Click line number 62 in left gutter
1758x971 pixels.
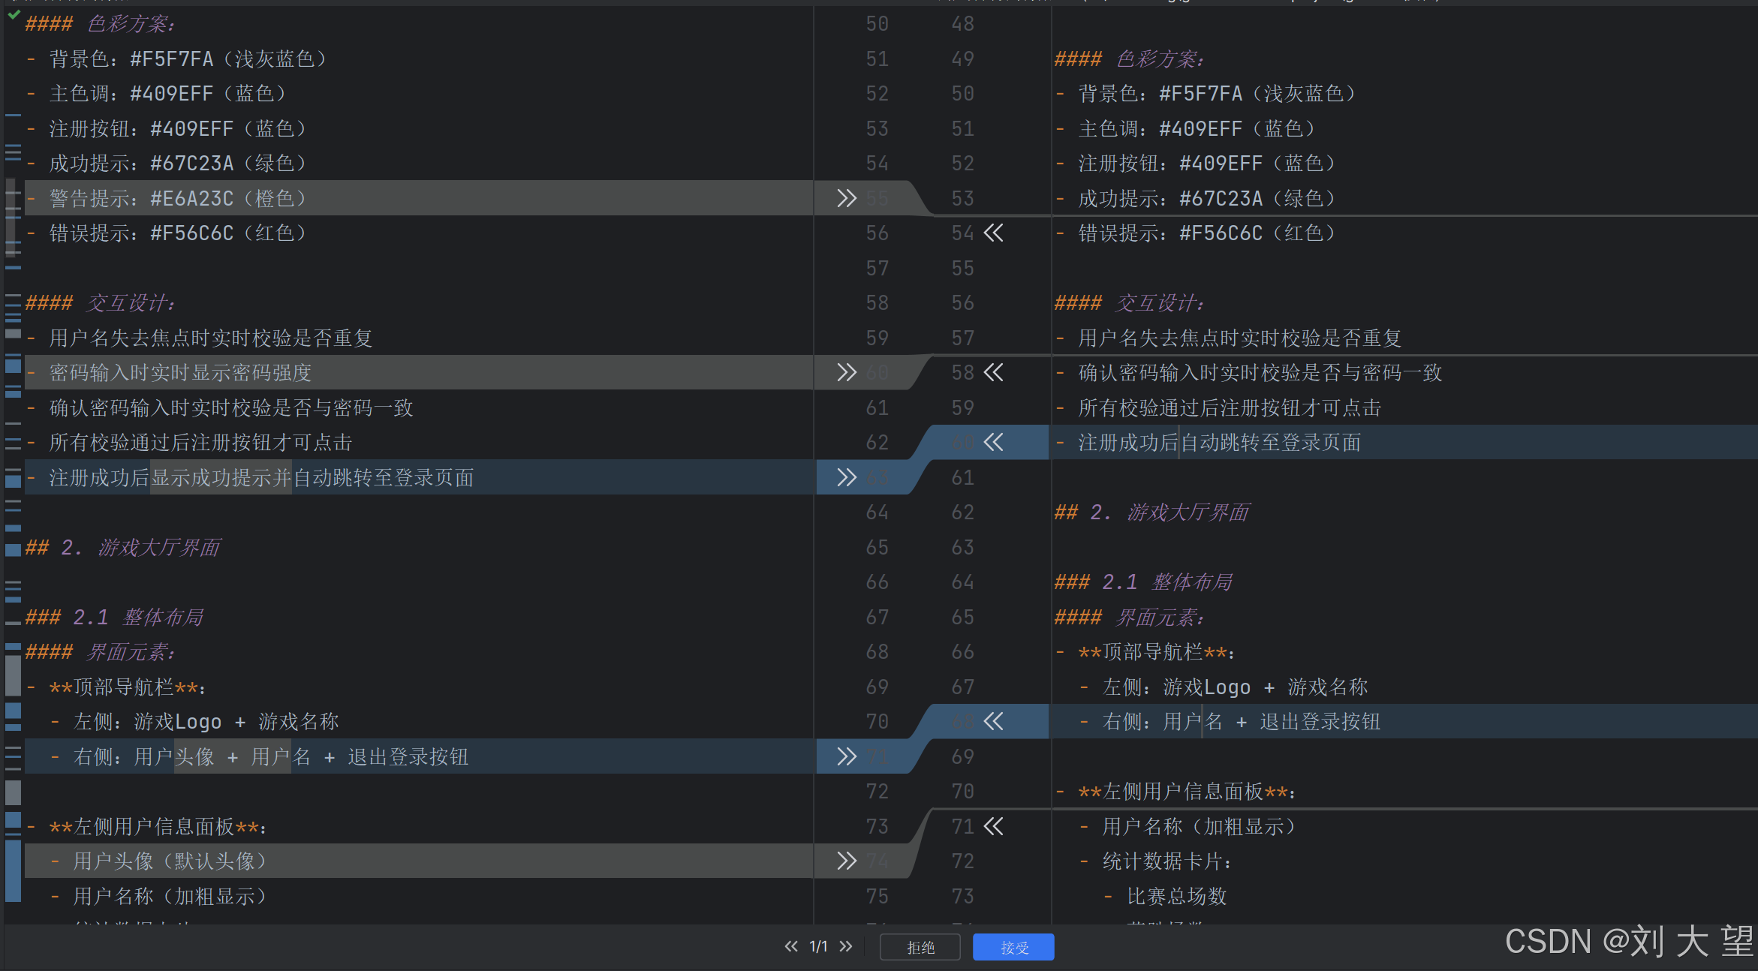877,442
